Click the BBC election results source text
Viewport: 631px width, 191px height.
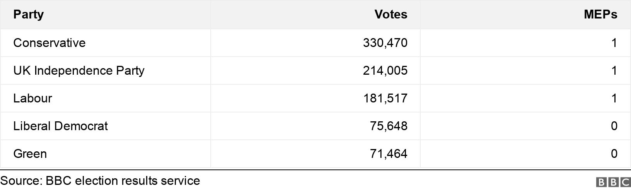[x=100, y=181]
